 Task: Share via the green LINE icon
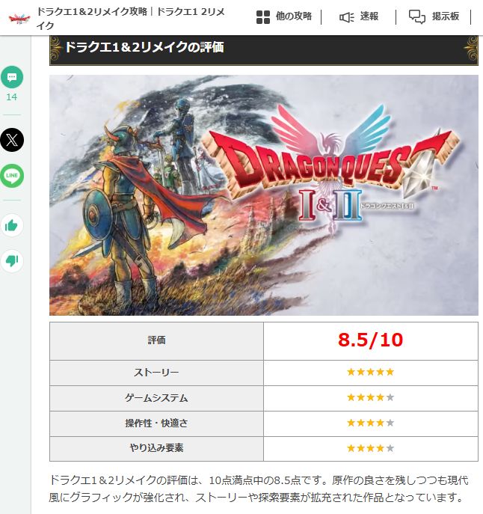pyautogui.click(x=12, y=176)
